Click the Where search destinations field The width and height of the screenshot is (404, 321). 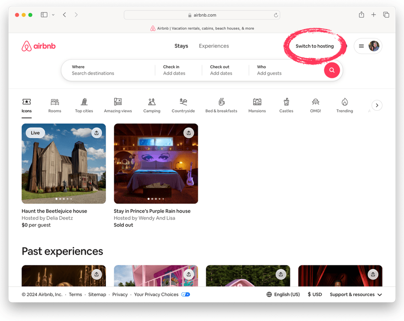[108, 70]
